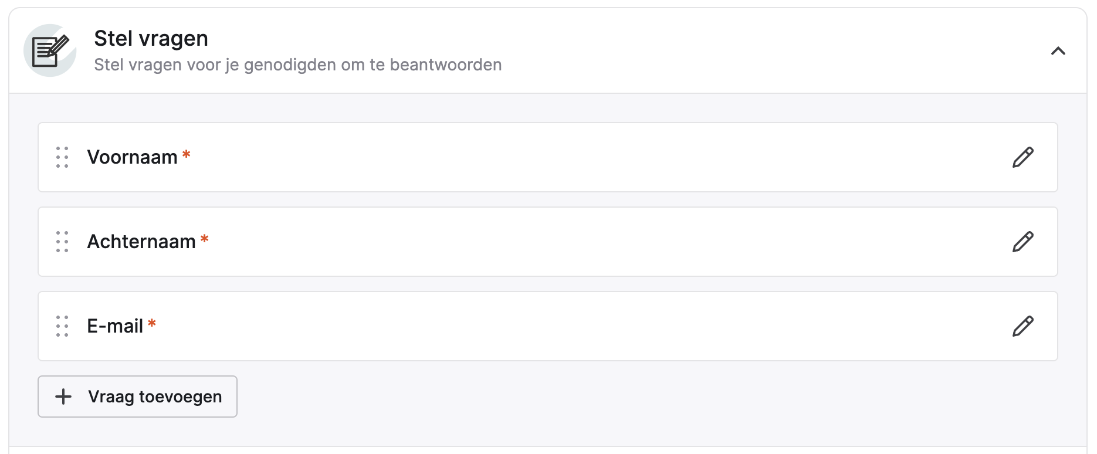Click the E-mail label text
This screenshot has height=454, width=1097.
(x=115, y=326)
